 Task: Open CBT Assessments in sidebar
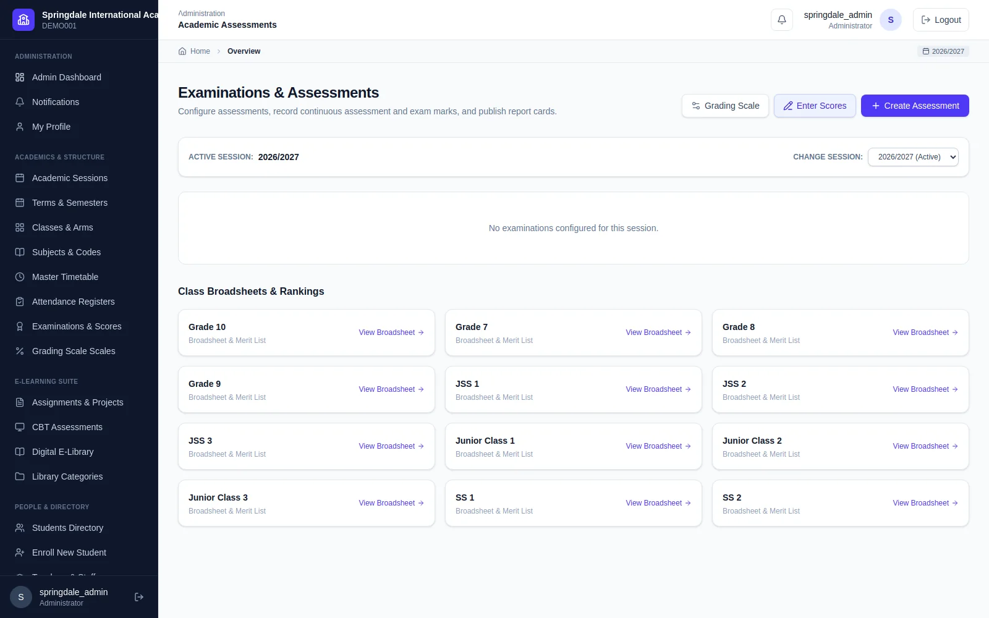79,427
